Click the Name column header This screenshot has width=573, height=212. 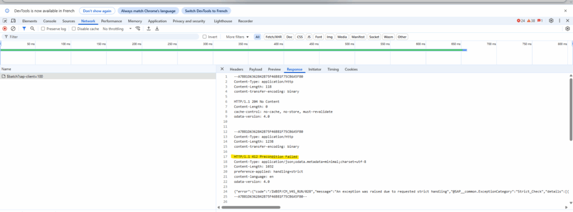pos(108,69)
